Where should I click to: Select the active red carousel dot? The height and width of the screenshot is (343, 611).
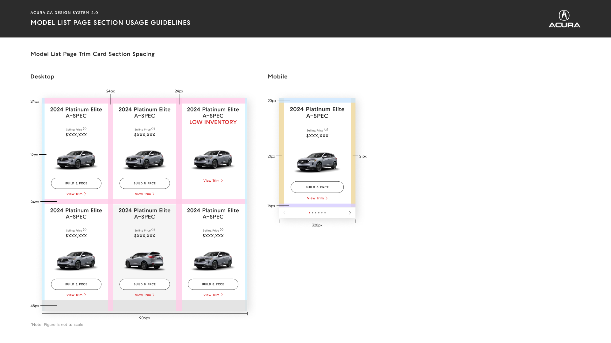309,213
